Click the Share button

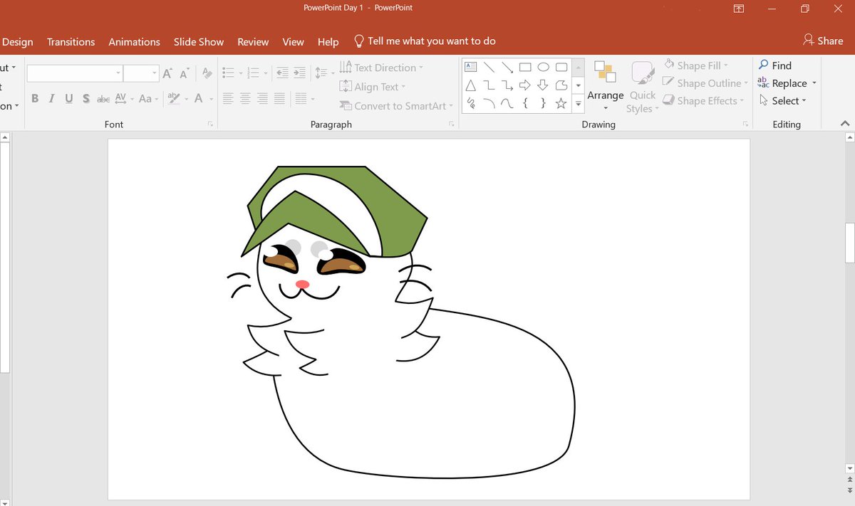[823, 41]
